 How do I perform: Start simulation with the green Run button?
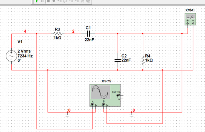pyautogui.click(x=37, y=1)
